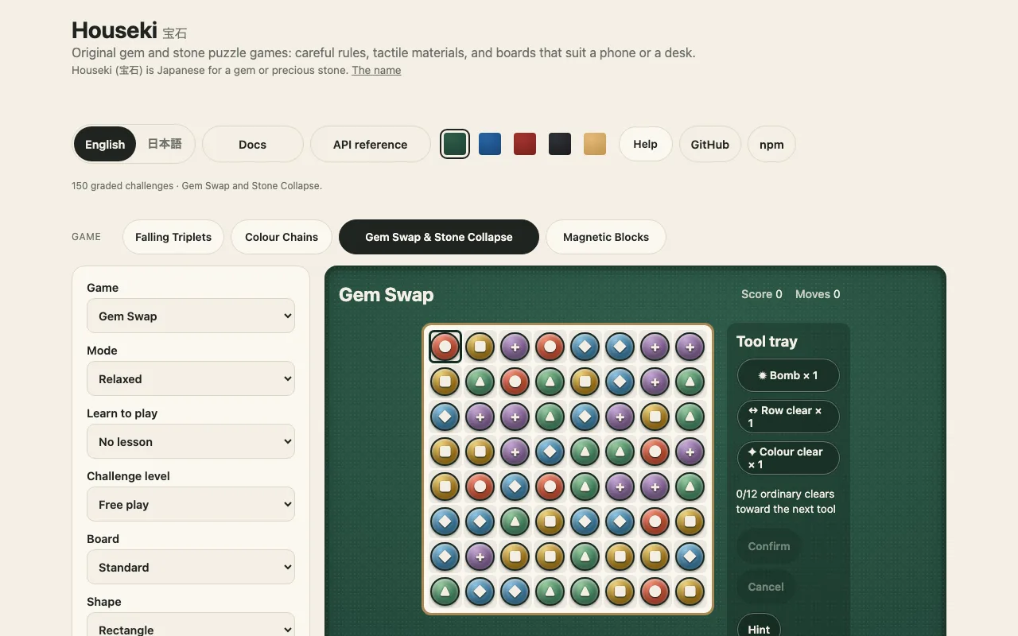The height and width of the screenshot is (636, 1018).
Task: Select the red circle gem in the fourth board row
Action: point(655,452)
